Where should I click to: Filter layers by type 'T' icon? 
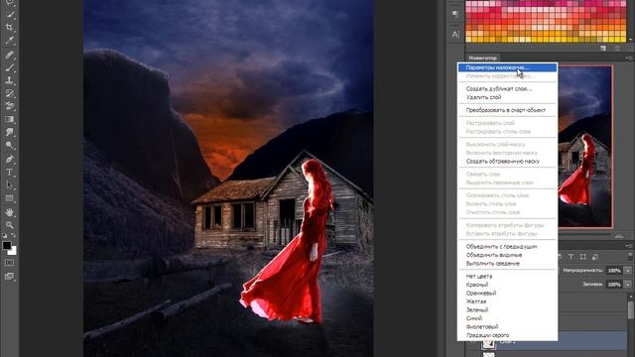571,257
